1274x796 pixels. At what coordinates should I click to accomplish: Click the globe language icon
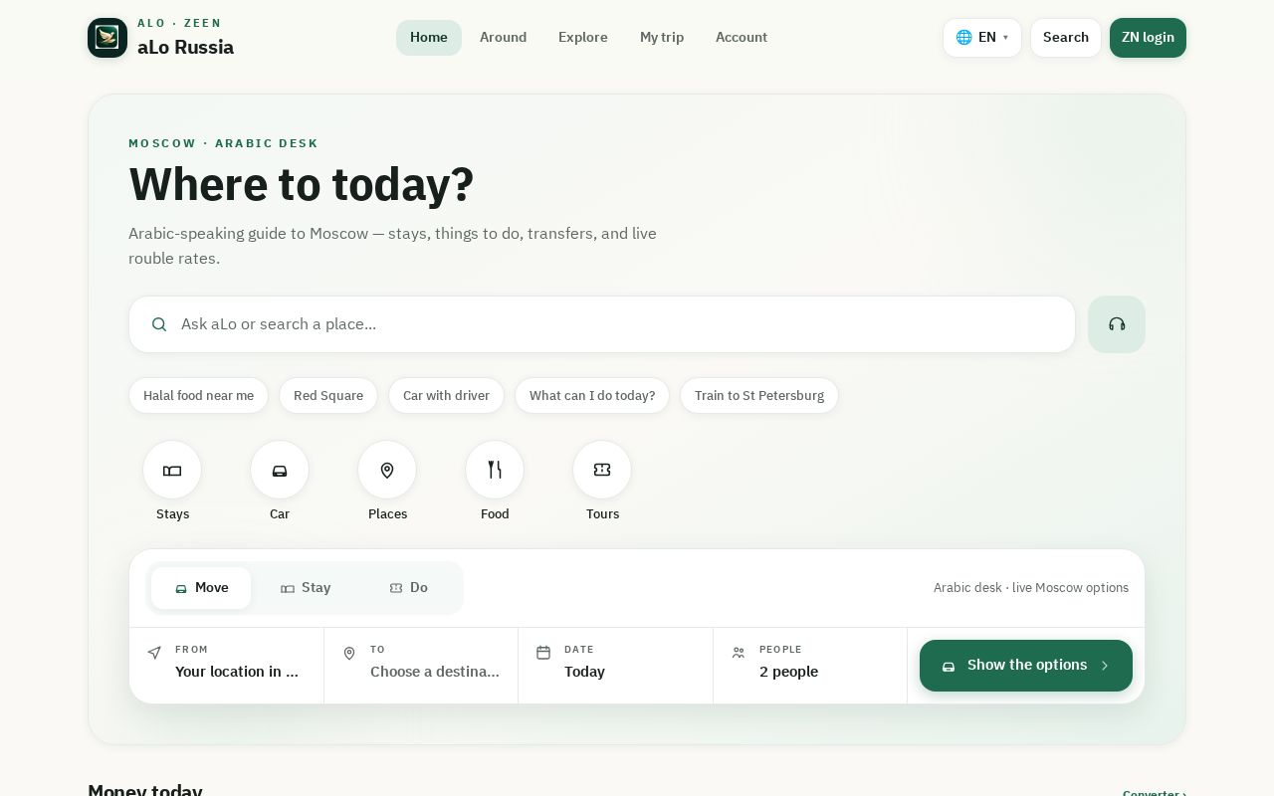[963, 38]
